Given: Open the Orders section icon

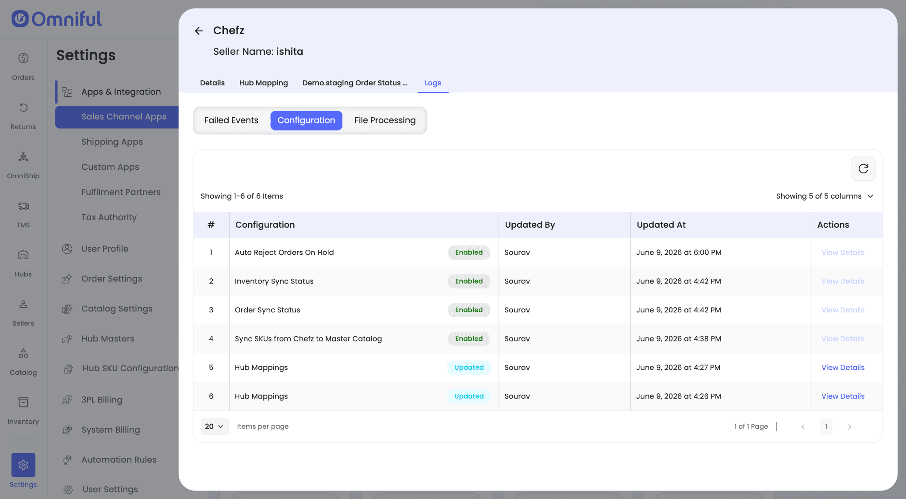Looking at the screenshot, I should (x=23, y=58).
